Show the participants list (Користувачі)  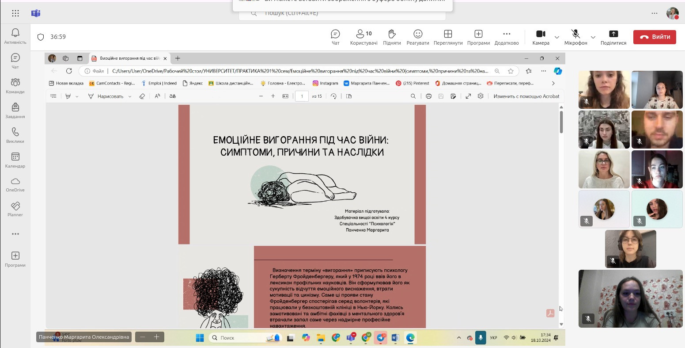[x=363, y=37]
